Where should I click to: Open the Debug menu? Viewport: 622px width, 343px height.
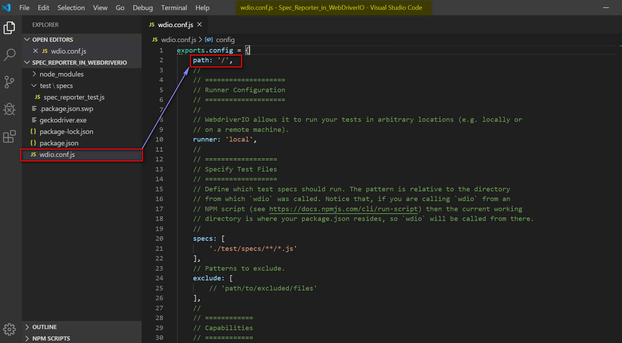tap(143, 8)
